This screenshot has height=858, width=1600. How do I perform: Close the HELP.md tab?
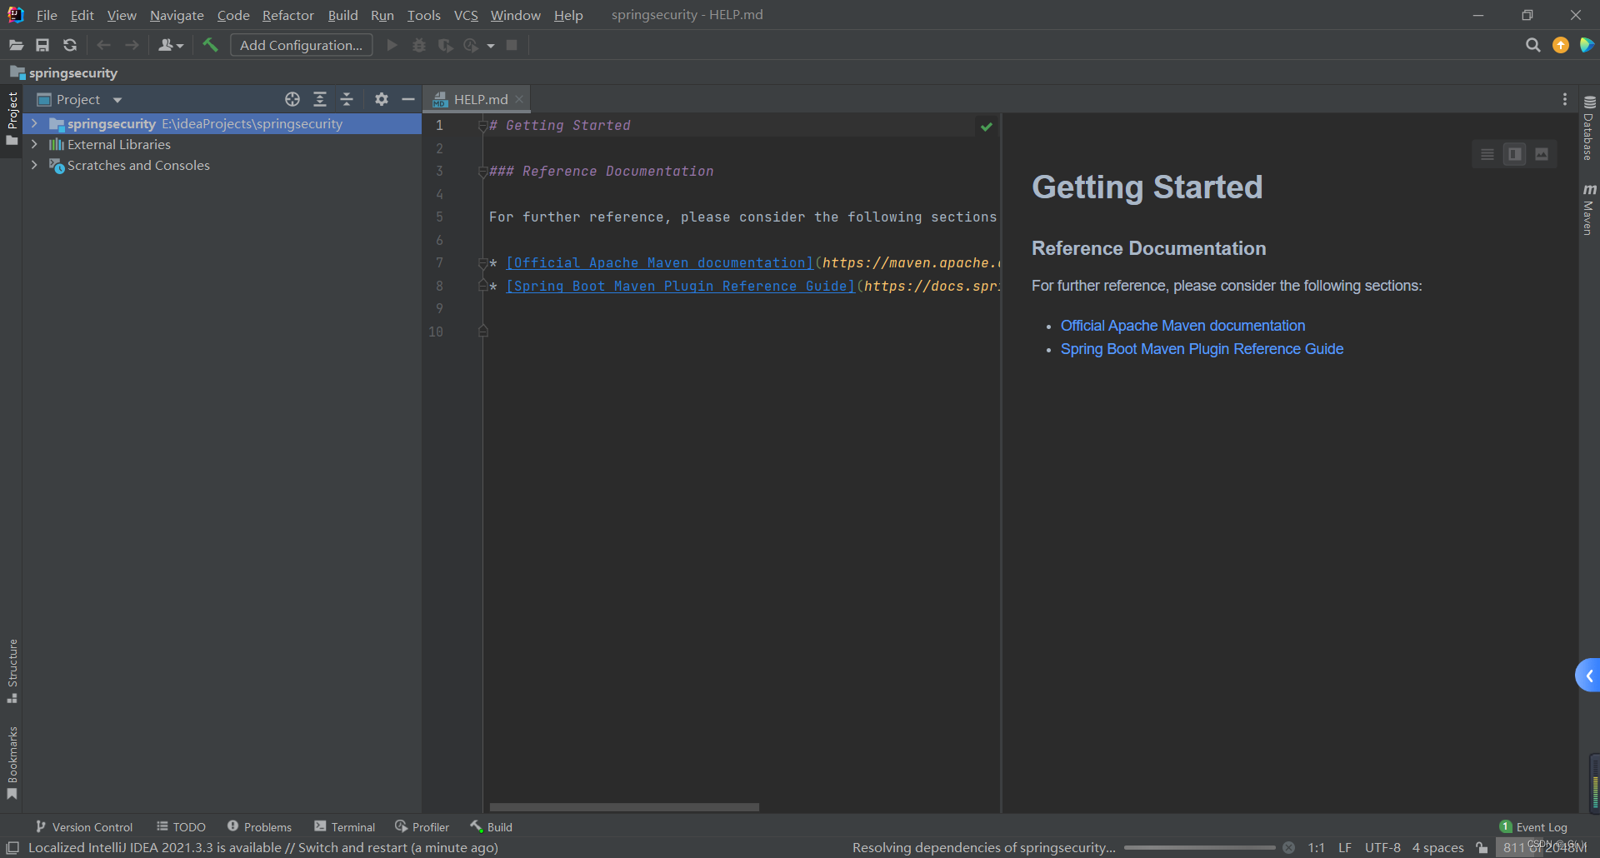point(519,99)
